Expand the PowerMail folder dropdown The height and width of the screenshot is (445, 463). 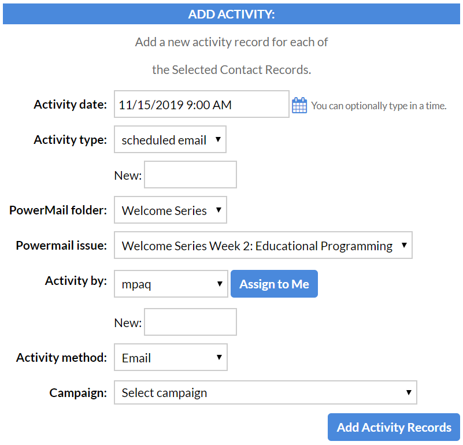pyautogui.click(x=171, y=210)
